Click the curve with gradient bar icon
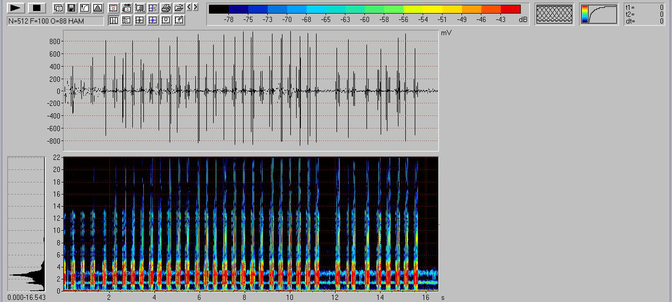 coord(84,8)
